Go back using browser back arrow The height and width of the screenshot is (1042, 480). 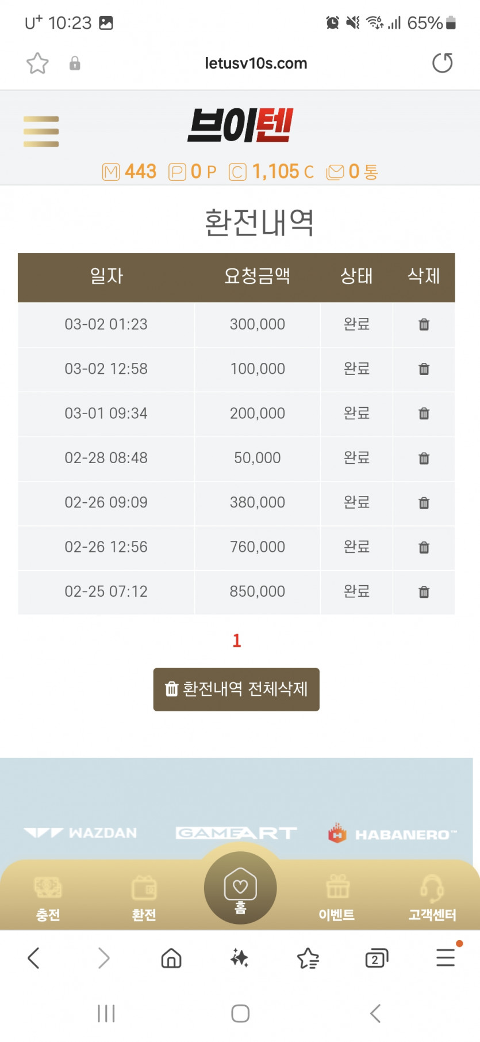click(x=34, y=958)
